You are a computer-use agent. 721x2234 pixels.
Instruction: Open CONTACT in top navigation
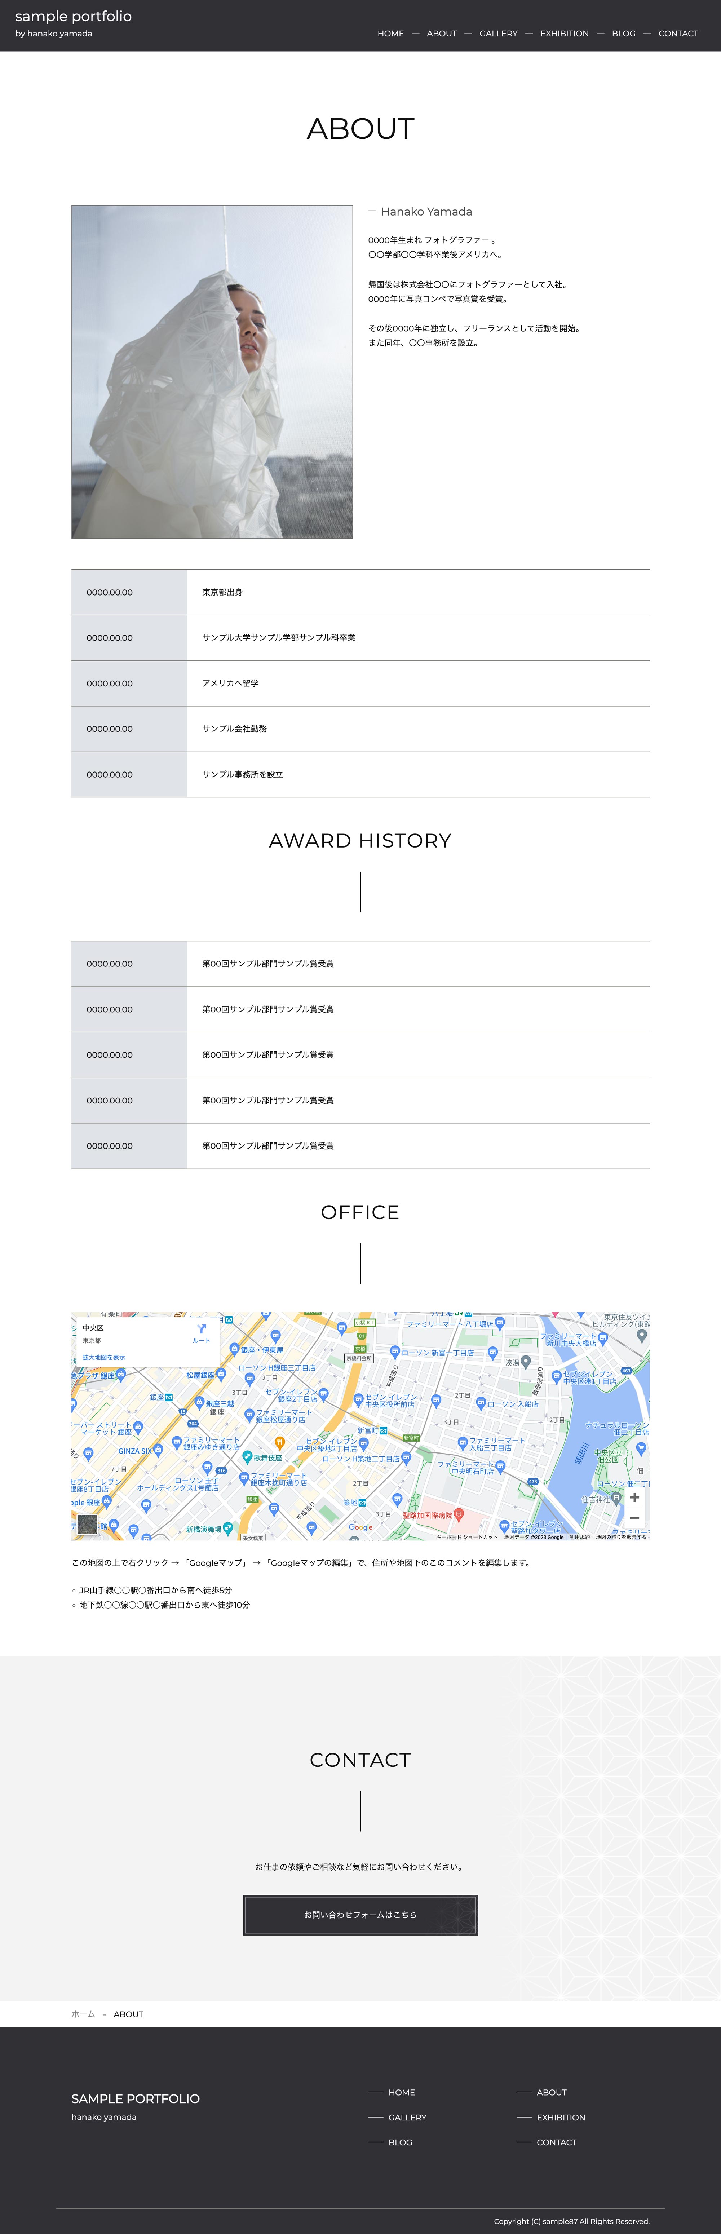click(x=678, y=34)
